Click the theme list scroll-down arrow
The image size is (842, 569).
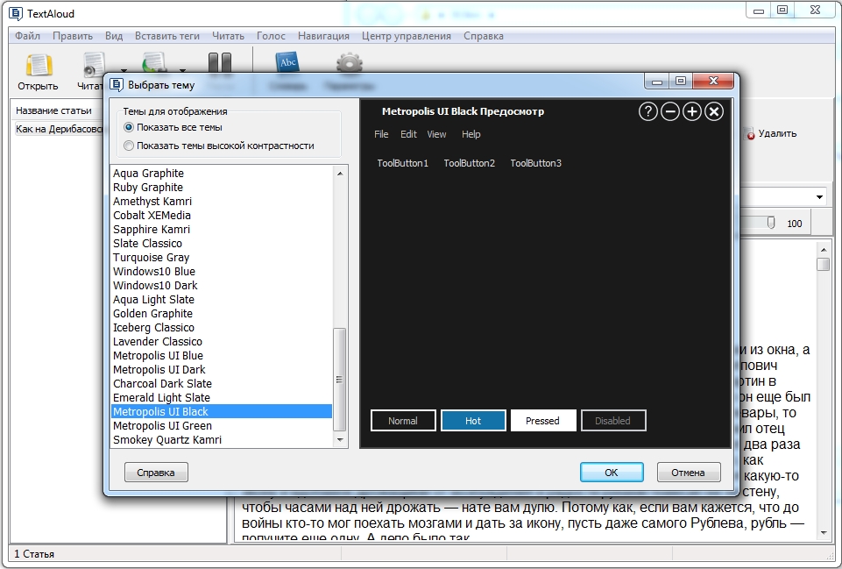[x=339, y=439]
